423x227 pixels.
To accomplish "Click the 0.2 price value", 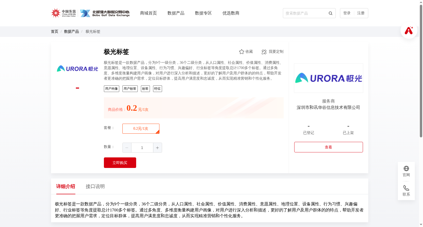I will pos(132,108).
